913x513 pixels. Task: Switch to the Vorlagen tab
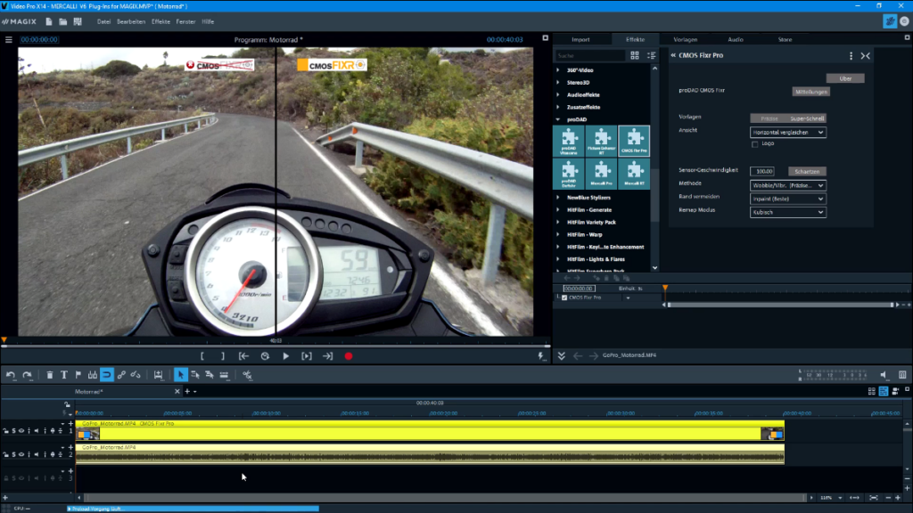coord(686,39)
